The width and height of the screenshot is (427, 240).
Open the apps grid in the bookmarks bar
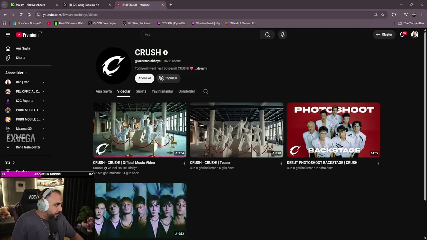tap(4, 23)
